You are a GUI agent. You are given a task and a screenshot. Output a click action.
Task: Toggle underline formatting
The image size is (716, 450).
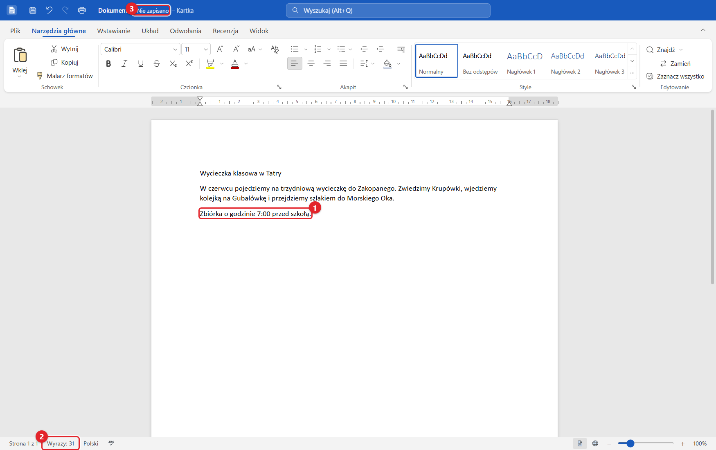point(141,64)
